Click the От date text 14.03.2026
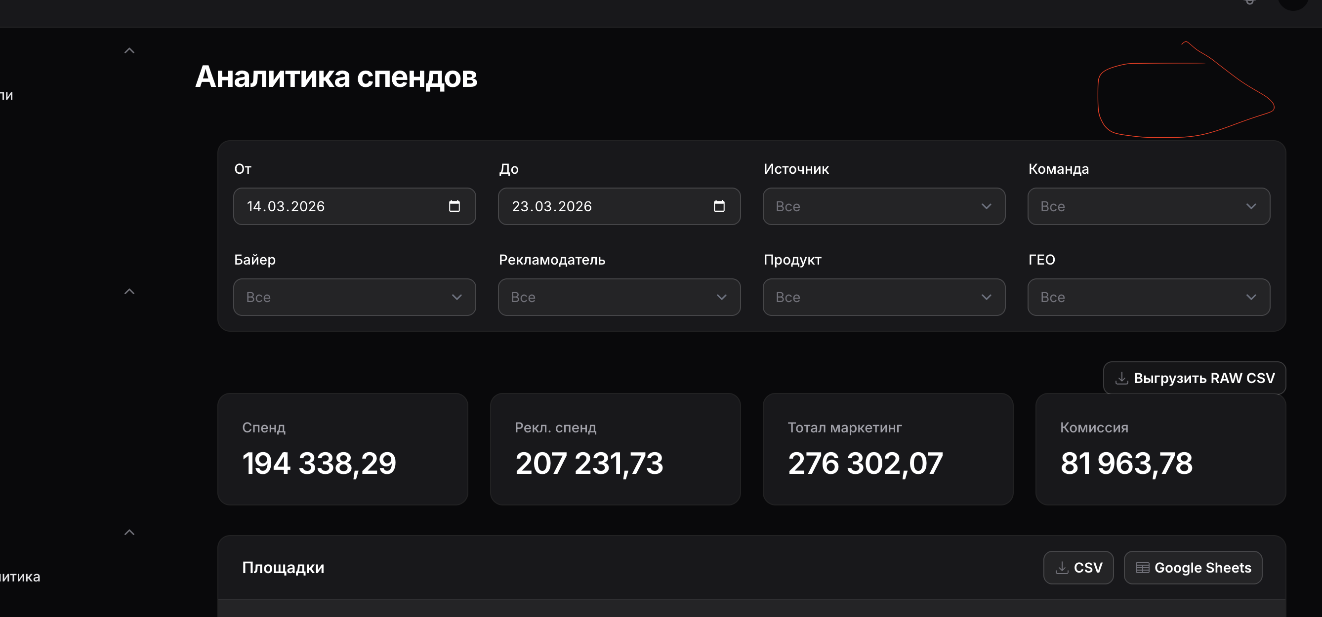Viewport: 1322px width, 617px height. tap(286, 206)
